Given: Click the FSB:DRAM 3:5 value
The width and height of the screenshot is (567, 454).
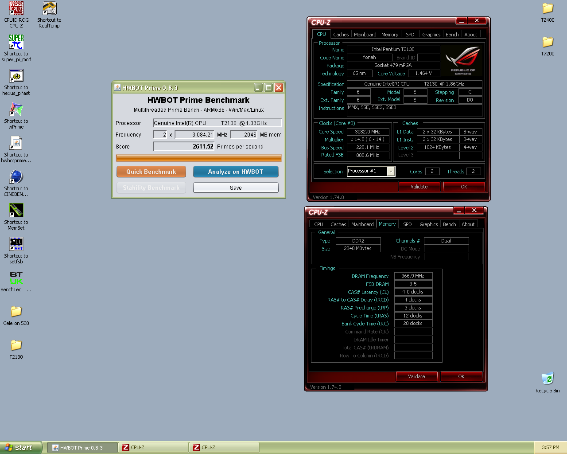Looking at the screenshot, I should click(x=413, y=284).
